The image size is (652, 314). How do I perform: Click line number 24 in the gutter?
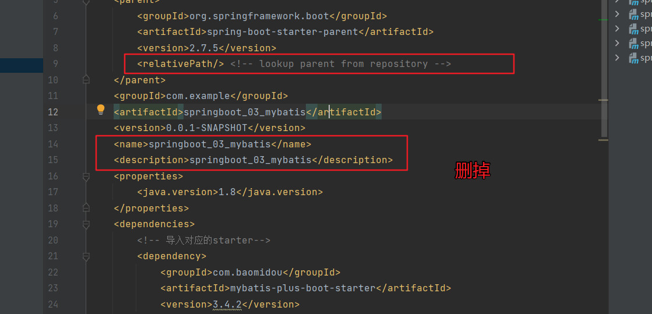coord(53,305)
